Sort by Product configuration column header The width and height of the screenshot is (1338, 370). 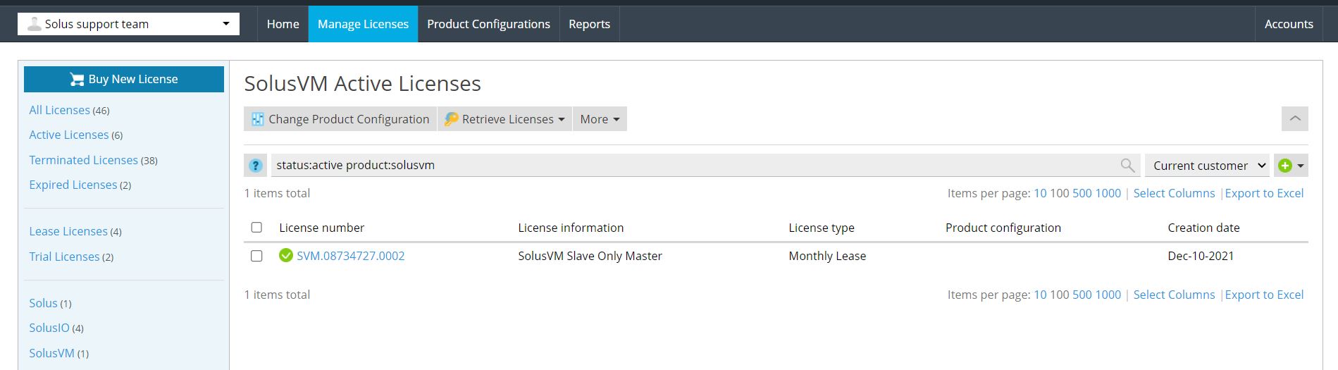pyautogui.click(x=1003, y=228)
